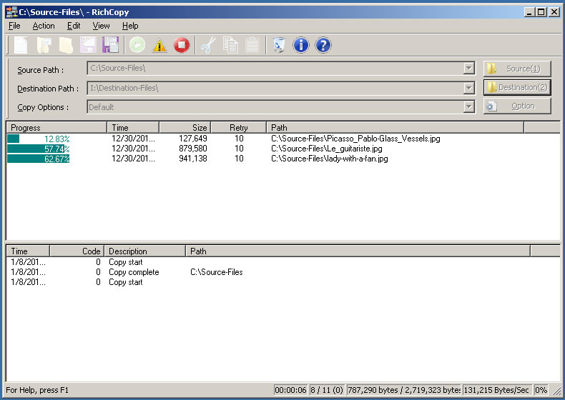The height and width of the screenshot is (400, 565).
Task: Sort by Progress column header
Action: pos(56,127)
